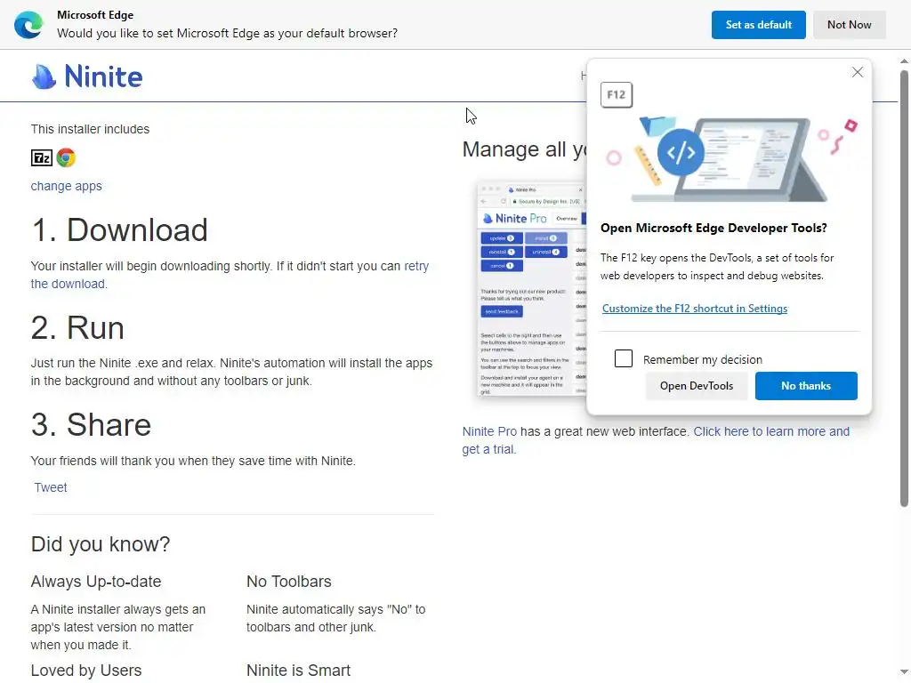Click the Ninite logo in header
The width and height of the screenshot is (911, 683).
[x=87, y=76]
